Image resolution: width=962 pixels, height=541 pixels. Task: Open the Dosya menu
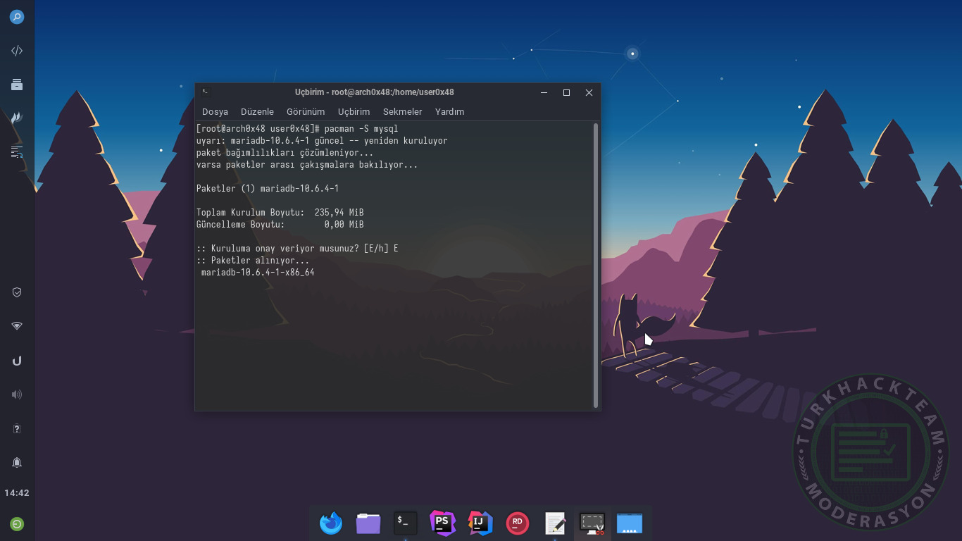tap(215, 111)
